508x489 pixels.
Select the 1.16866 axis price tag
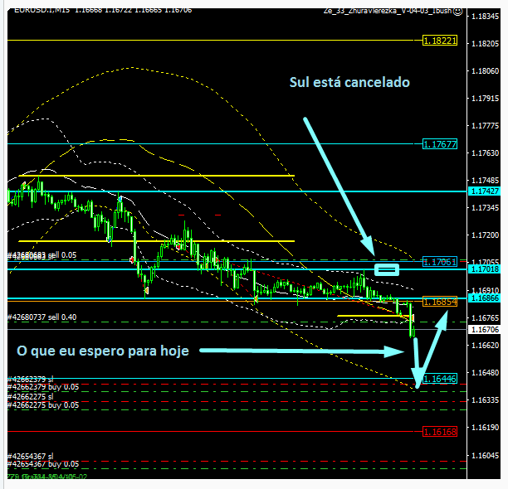[x=486, y=297]
